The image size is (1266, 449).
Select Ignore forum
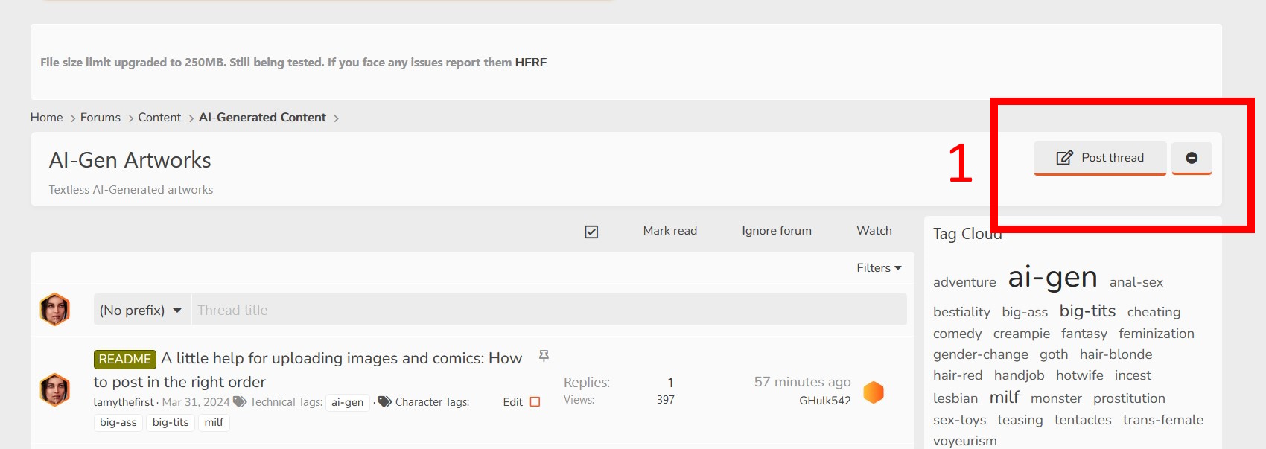click(777, 231)
